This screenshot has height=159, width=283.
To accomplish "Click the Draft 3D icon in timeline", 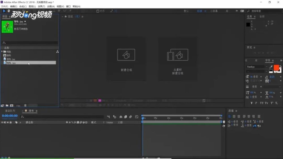I will coord(114,117).
